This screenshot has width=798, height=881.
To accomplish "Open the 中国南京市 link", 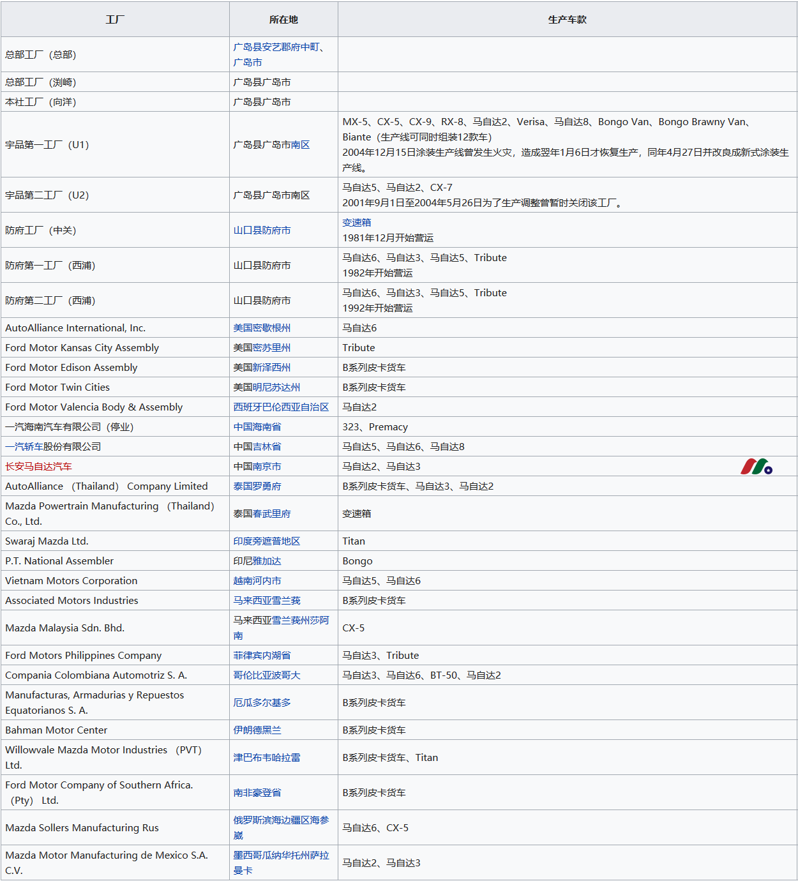I will click(257, 467).
